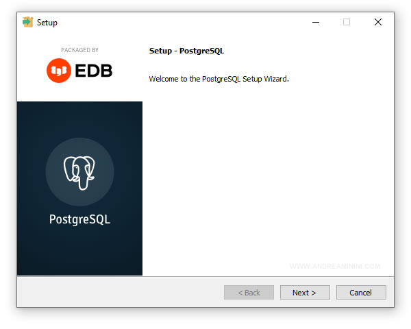Click the EDB logo
This screenshot has height=329, width=411.
click(x=79, y=71)
